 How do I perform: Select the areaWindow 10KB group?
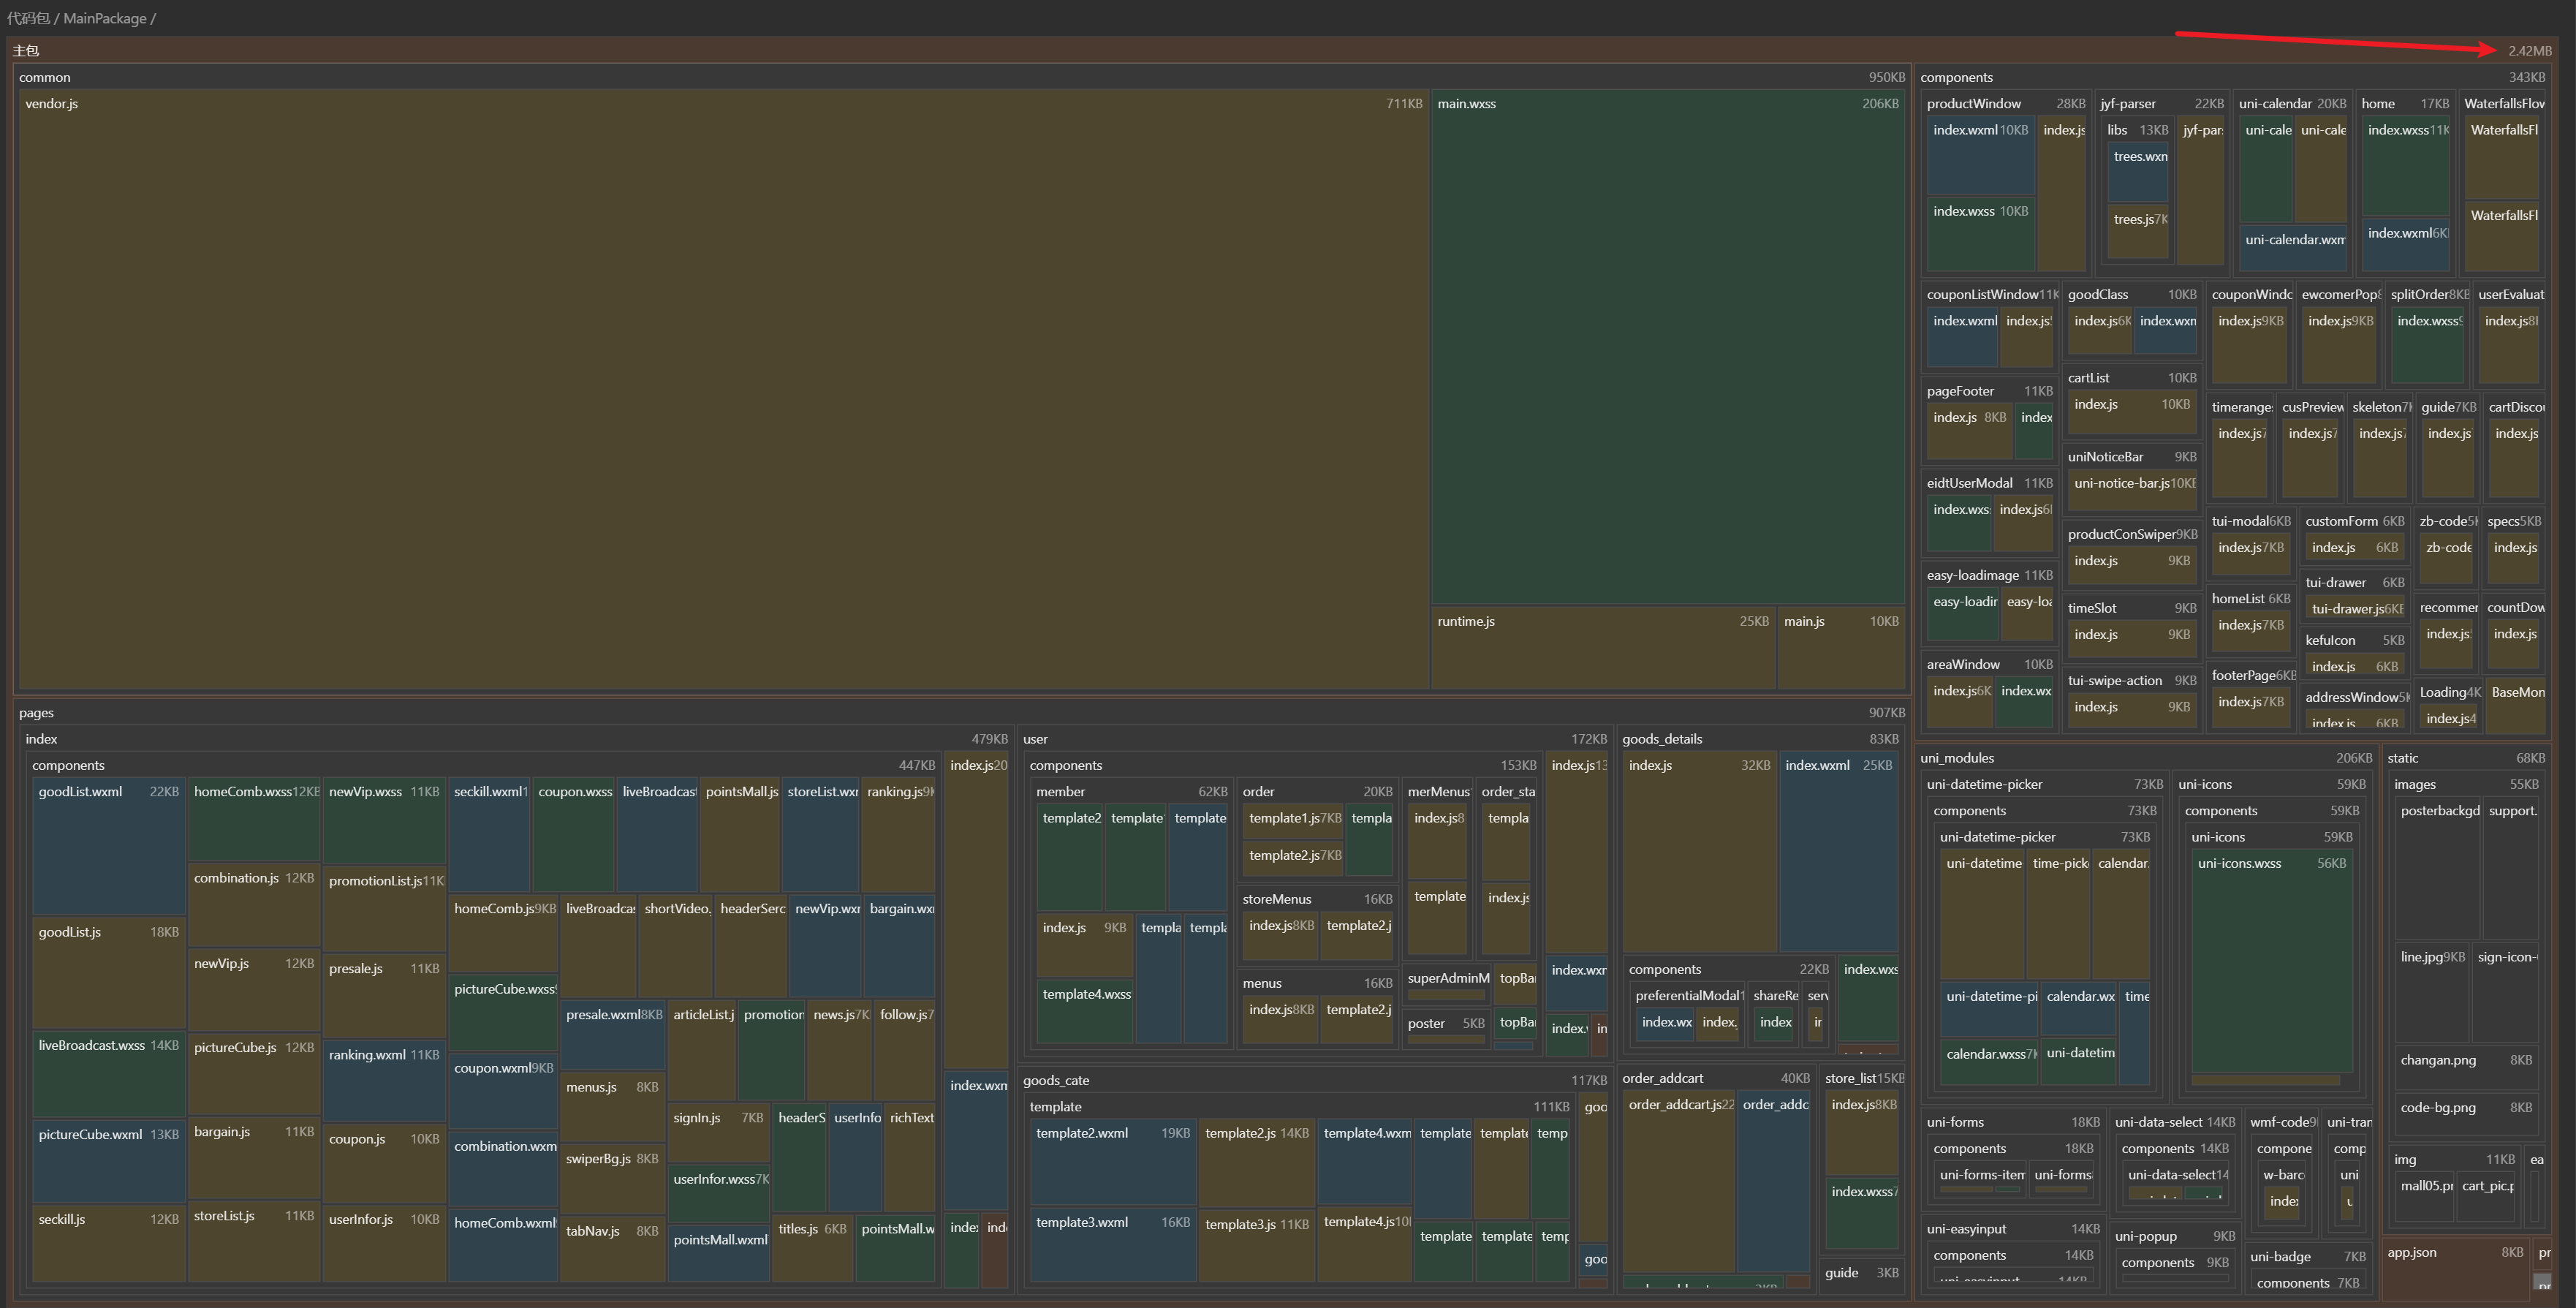click(x=1989, y=664)
